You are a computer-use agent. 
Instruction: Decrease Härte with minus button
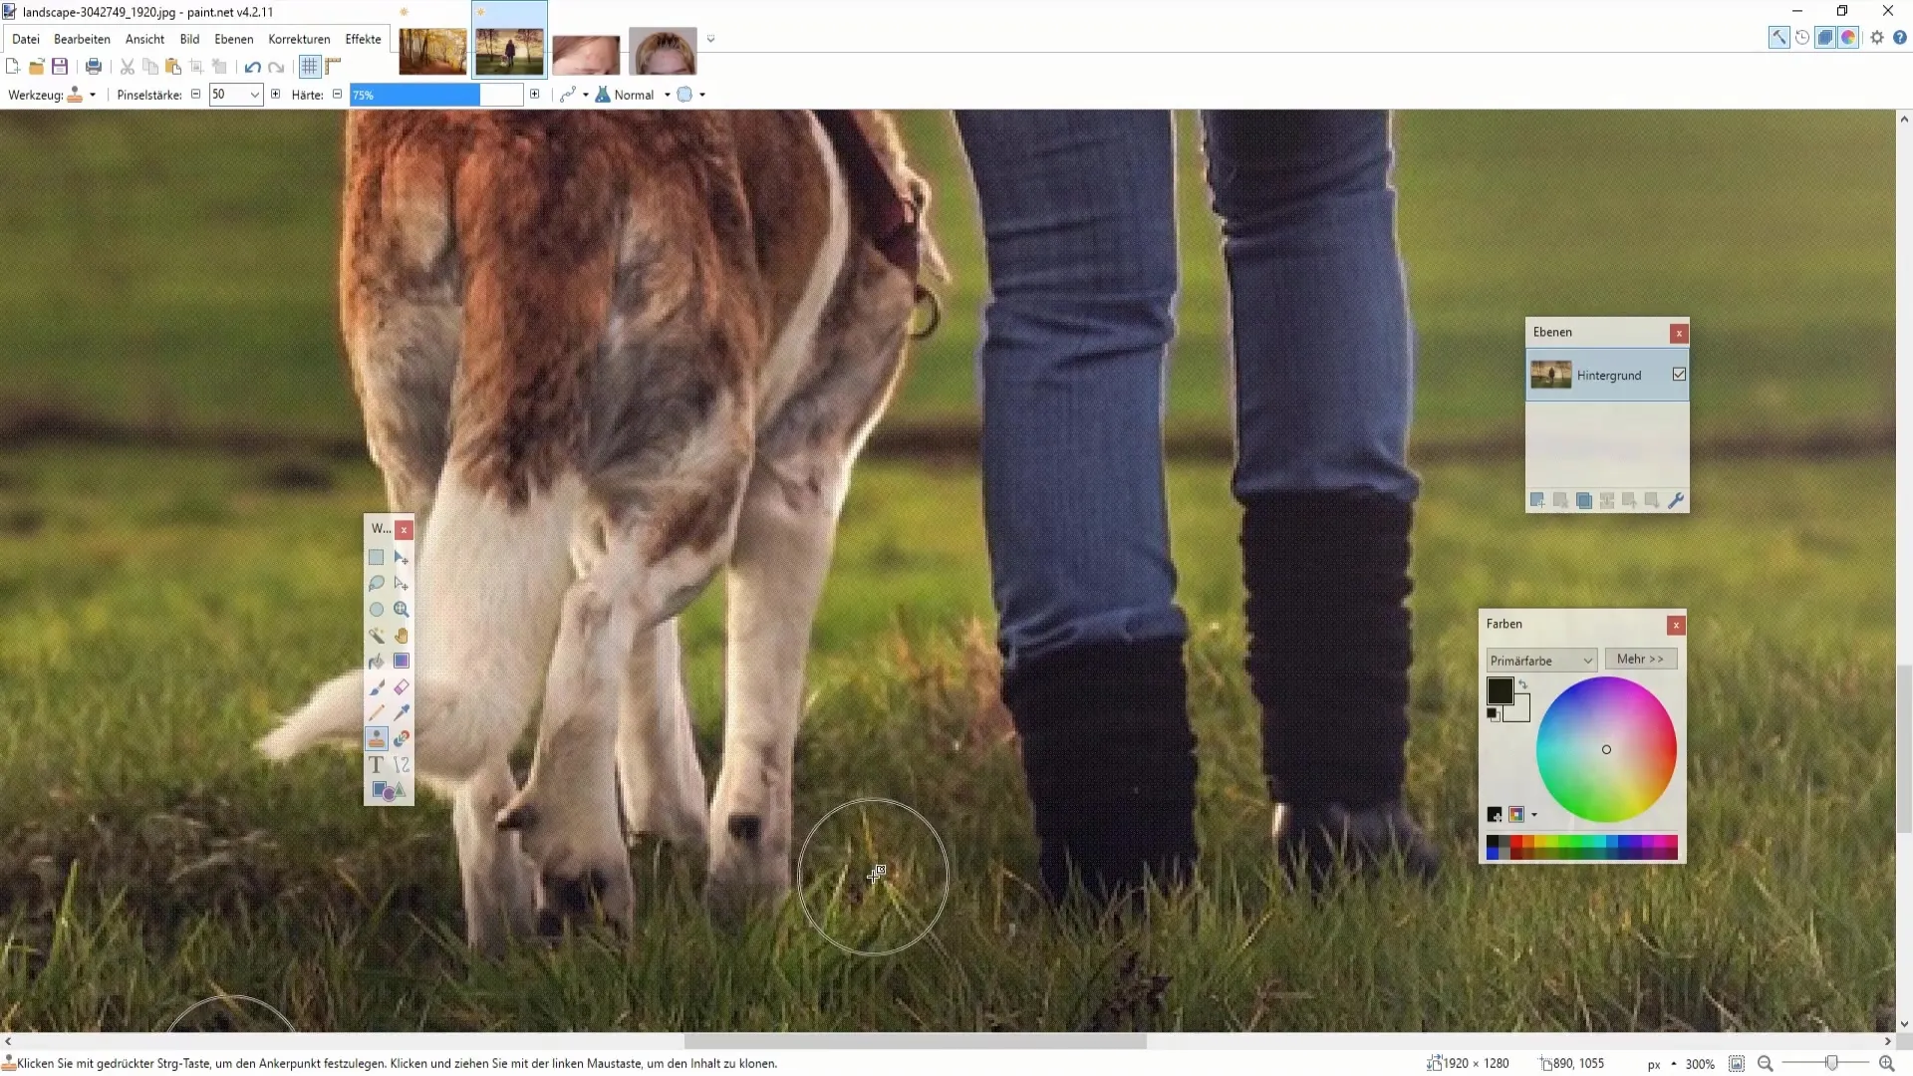[x=337, y=95]
